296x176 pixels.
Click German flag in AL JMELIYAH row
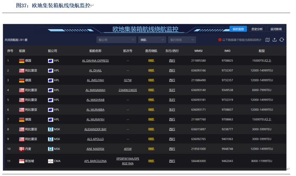(22, 80)
